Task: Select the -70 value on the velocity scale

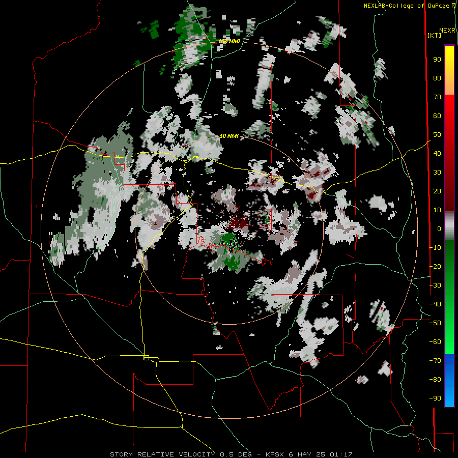Action: click(435, 360)
